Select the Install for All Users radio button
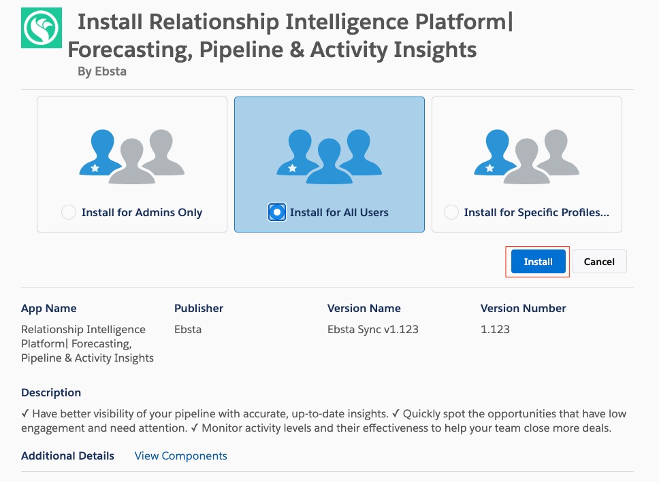Screen dimensions: 659x482 277,212
